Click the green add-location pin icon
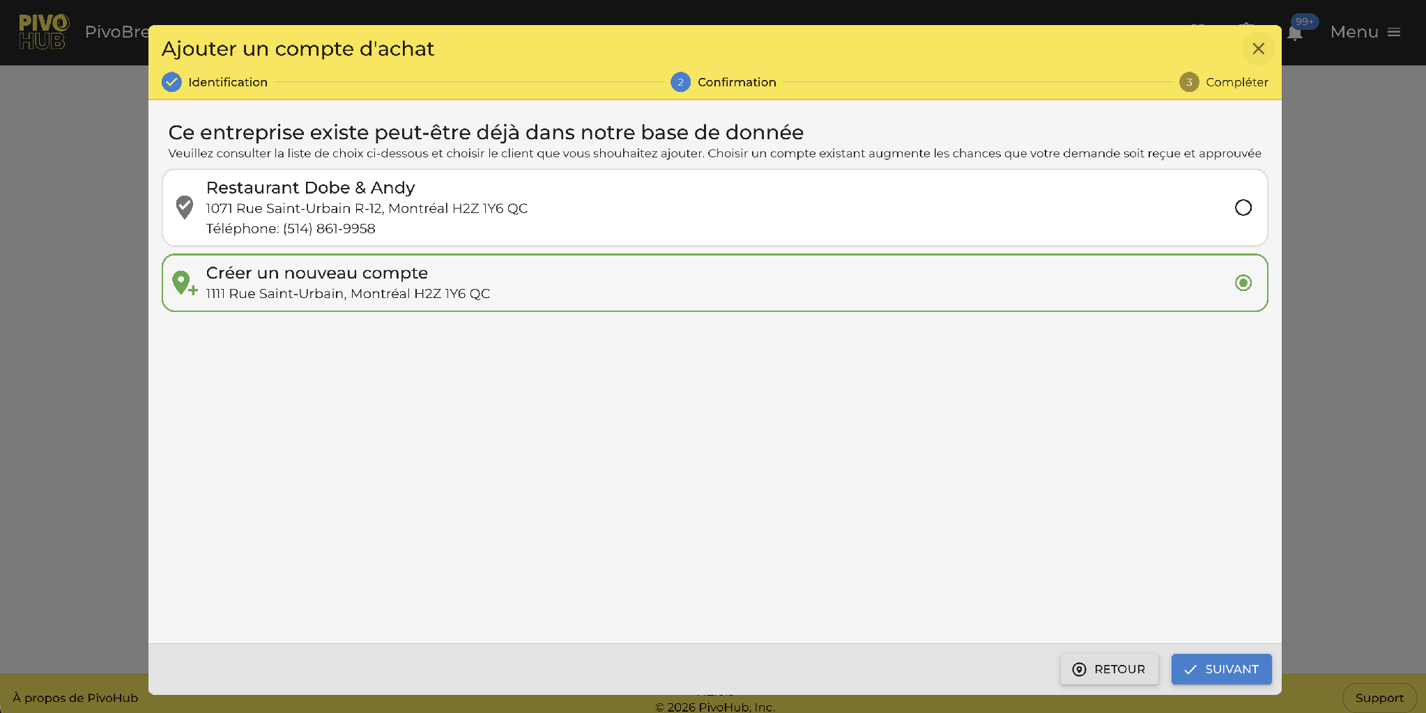Image resolution: width=1426 pixels, height=713 pixels. tap(185, 283)
